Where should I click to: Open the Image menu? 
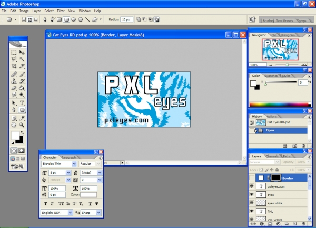[24, 11]
